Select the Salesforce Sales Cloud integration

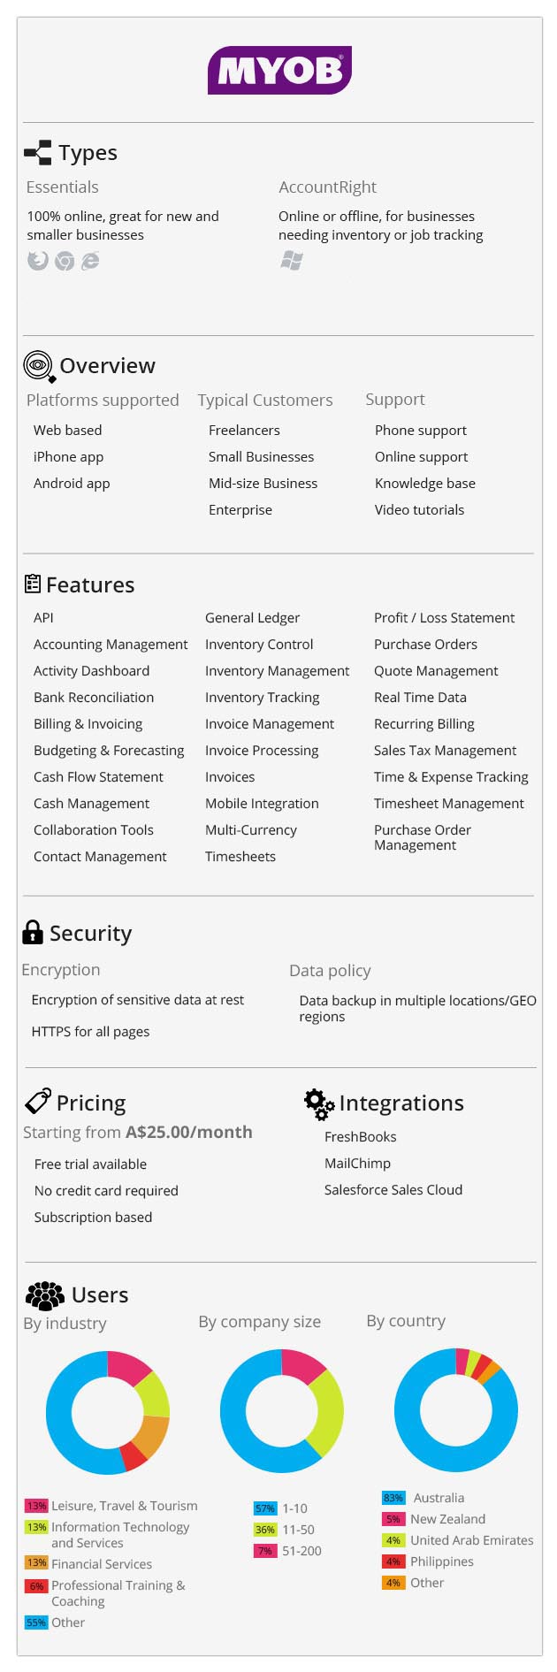click(393, 1190)
